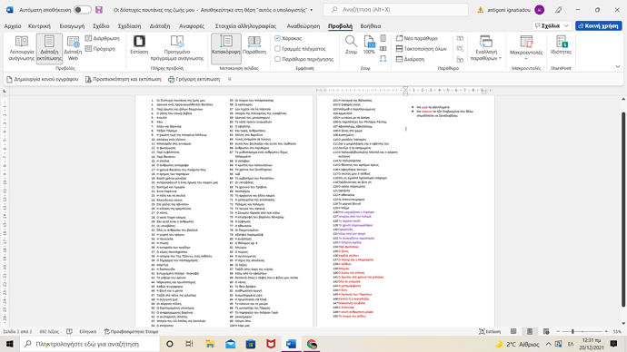
Task: Open the File (Αρχείο) tab
Action: (x=13, y=26)
